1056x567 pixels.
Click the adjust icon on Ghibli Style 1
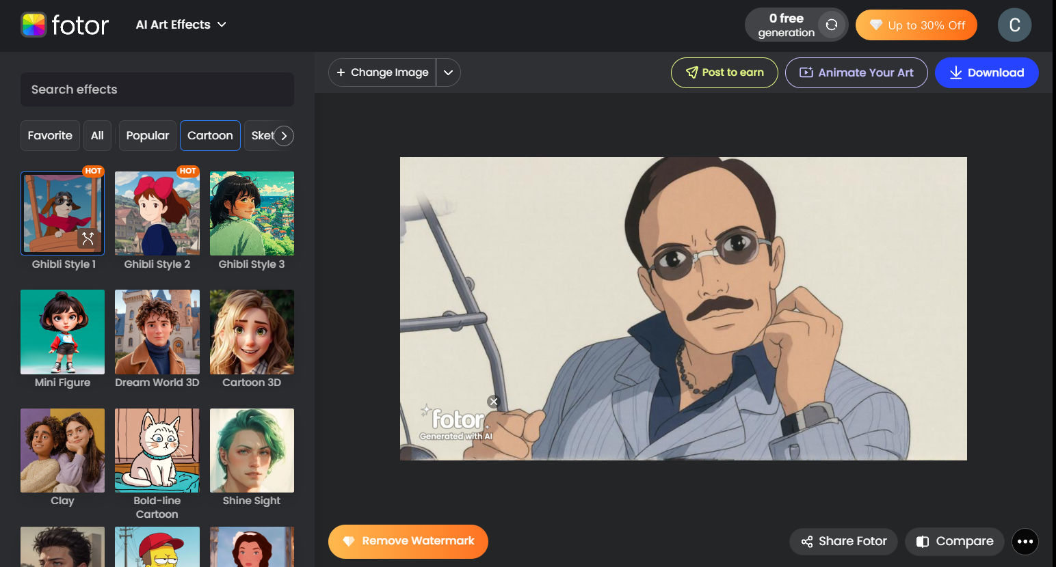(x=88, y=238)
